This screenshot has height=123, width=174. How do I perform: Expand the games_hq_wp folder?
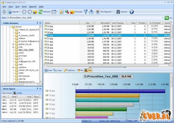[x=13, y=44]
